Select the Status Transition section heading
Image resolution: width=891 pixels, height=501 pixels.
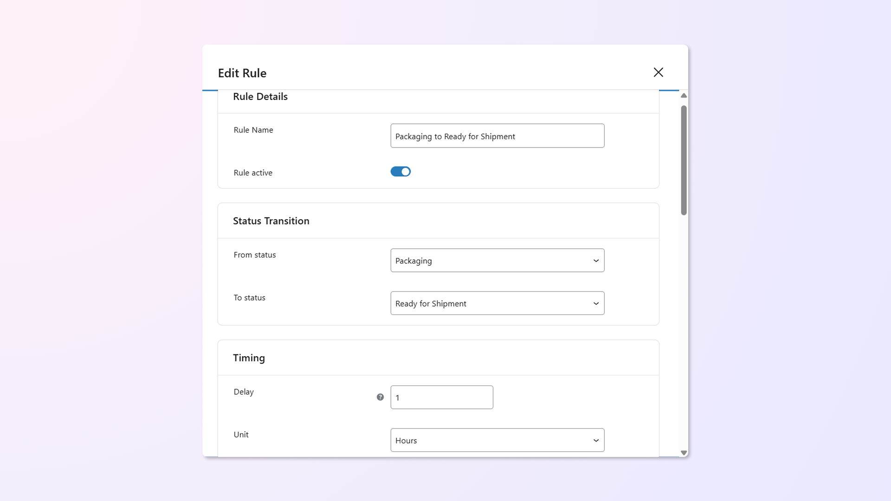[x=271, y=221]
